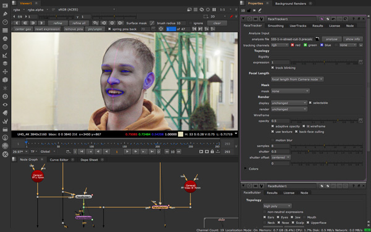Open the Transform nodes icon in left toolbar
Image resolution: width=371 pixels, height=232 pixels.
5,72
